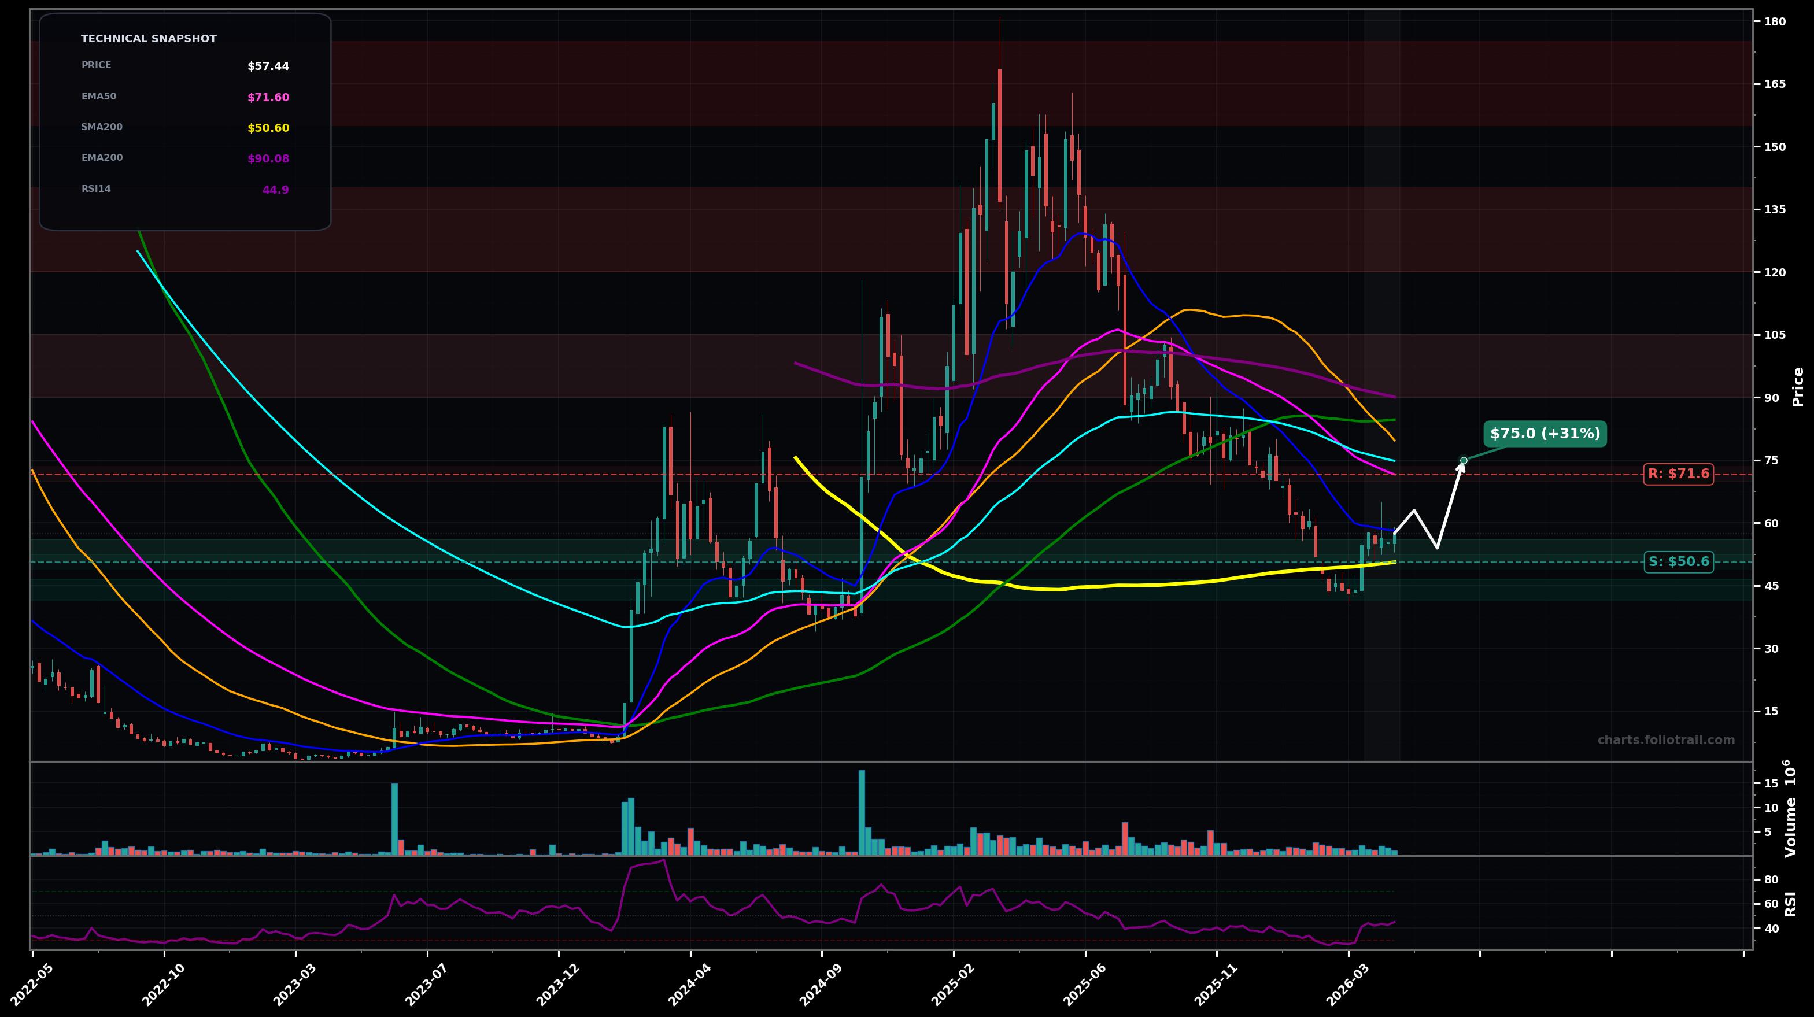Click the 2025-02 date axis label
1814x1017 pixels.
[954, 983]
